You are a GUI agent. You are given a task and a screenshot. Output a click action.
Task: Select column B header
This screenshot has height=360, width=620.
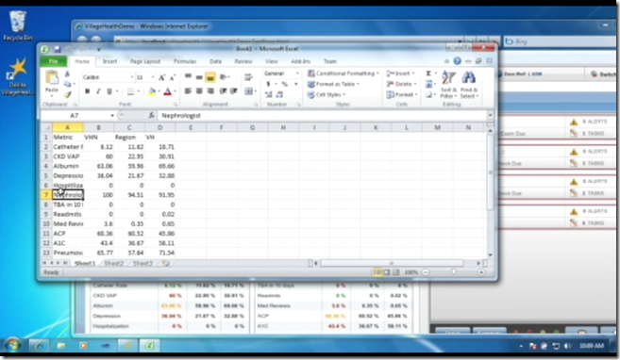tap(98, 127)
